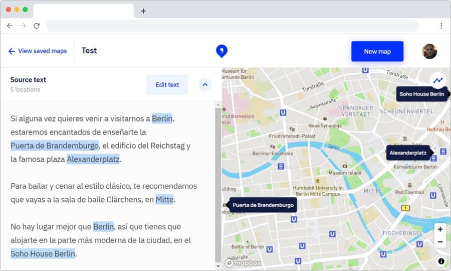Open the browser three-dot menu

pyautogui.click(x=441, y=26)
